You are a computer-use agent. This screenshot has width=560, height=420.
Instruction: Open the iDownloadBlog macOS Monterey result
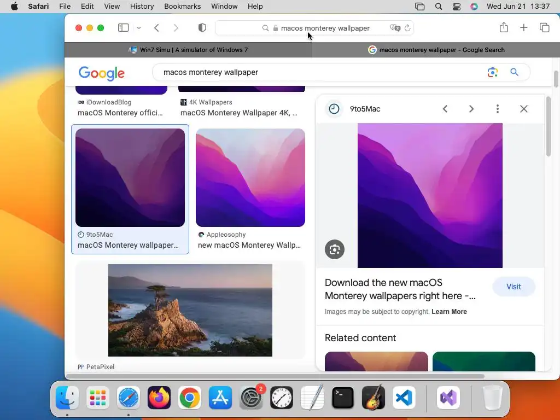coord(120,113)
